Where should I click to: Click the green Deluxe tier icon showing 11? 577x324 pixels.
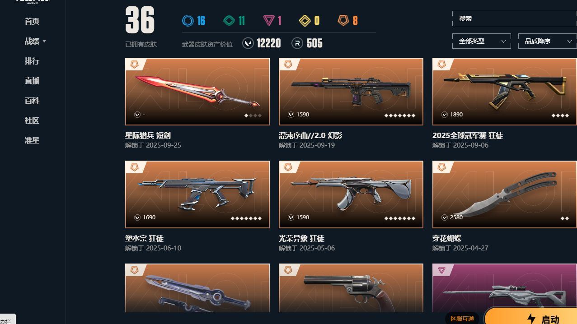coord(230,20)
